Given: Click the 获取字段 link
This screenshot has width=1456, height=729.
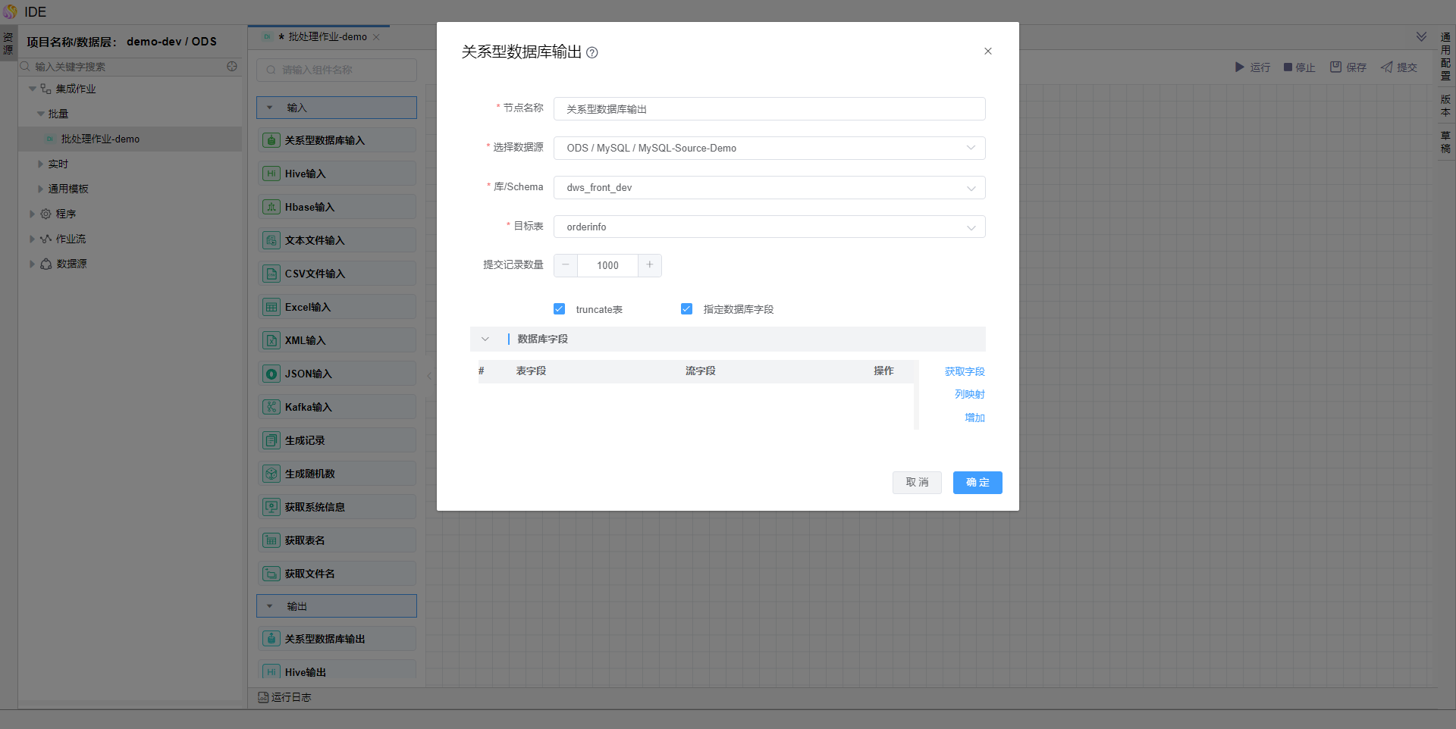Looking at the screenshot, I should (965, 371).
